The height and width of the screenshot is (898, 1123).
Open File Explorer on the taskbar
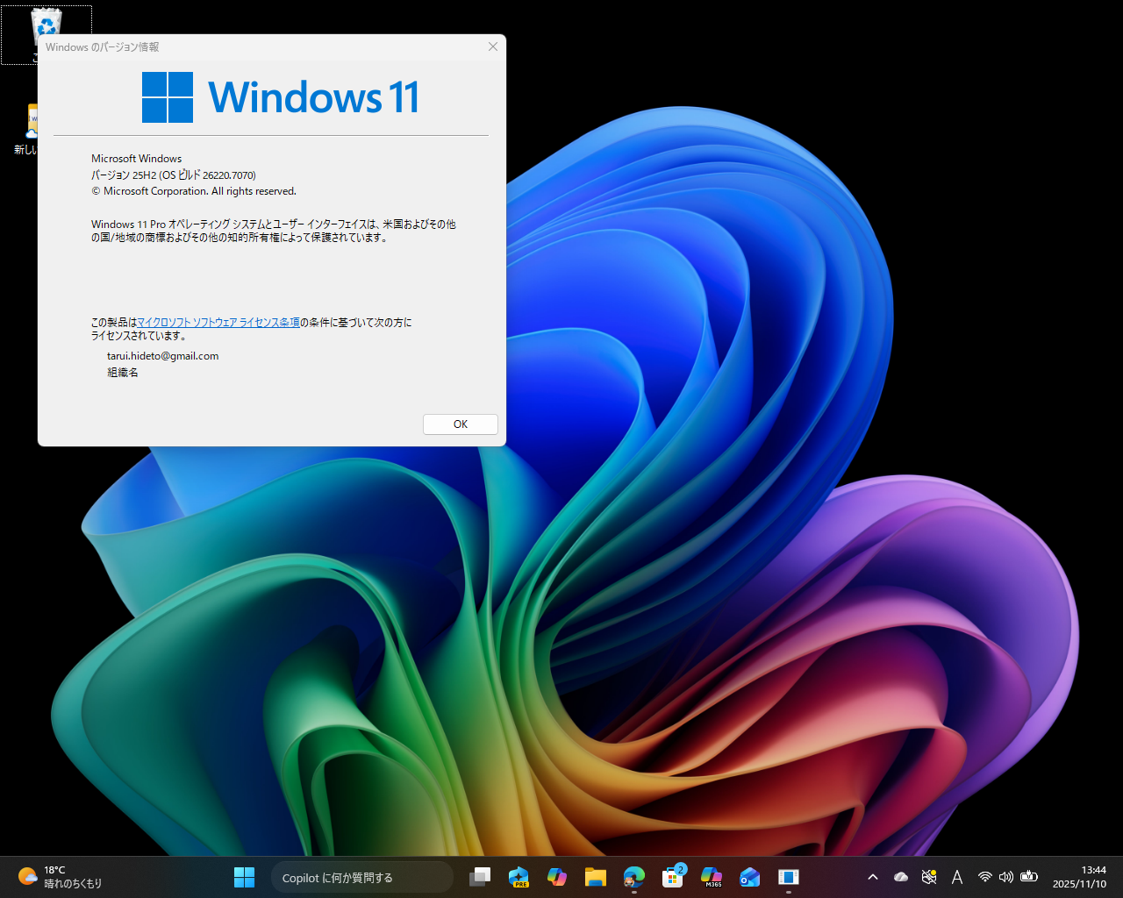(596, 877)
